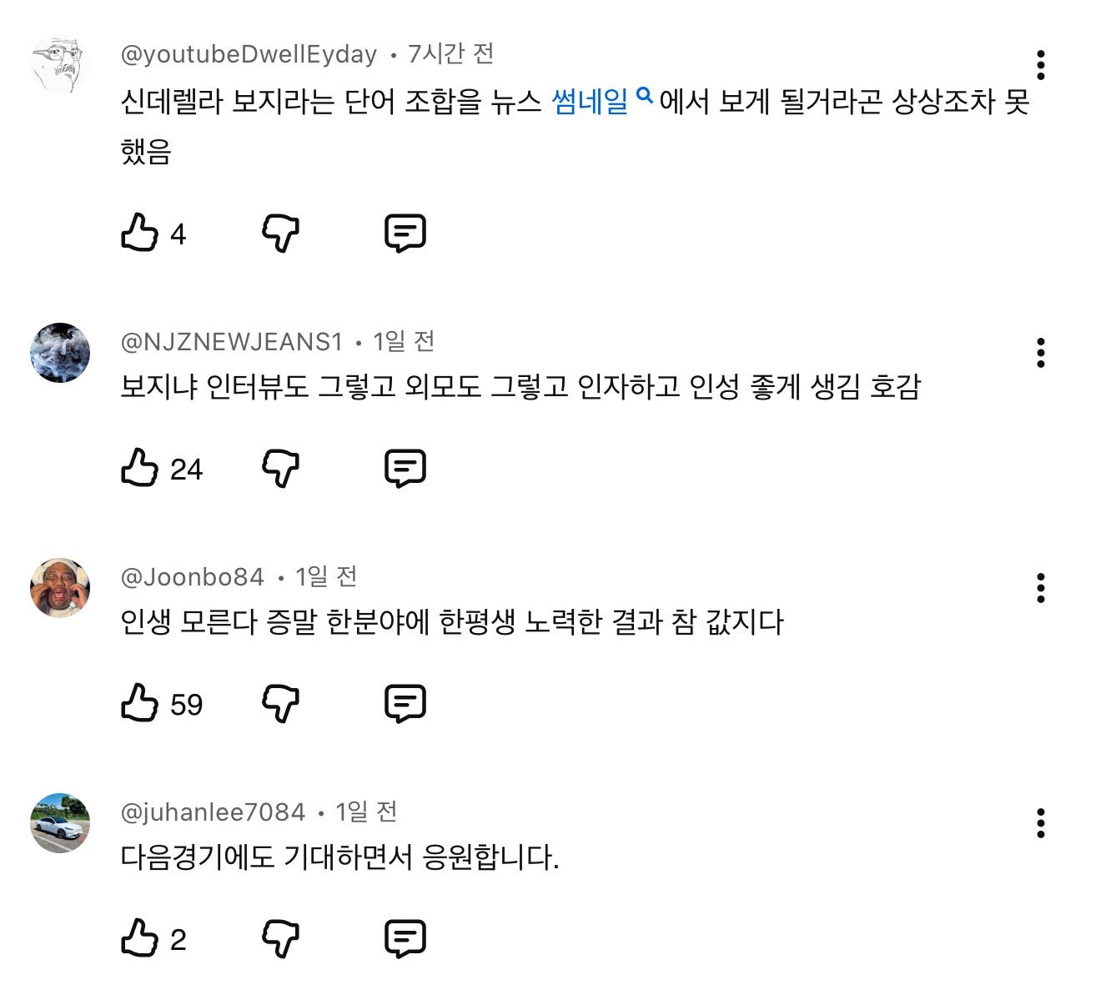
Task: Reply to the @Joonbo84 comment
Action: (x=405, y=703)
